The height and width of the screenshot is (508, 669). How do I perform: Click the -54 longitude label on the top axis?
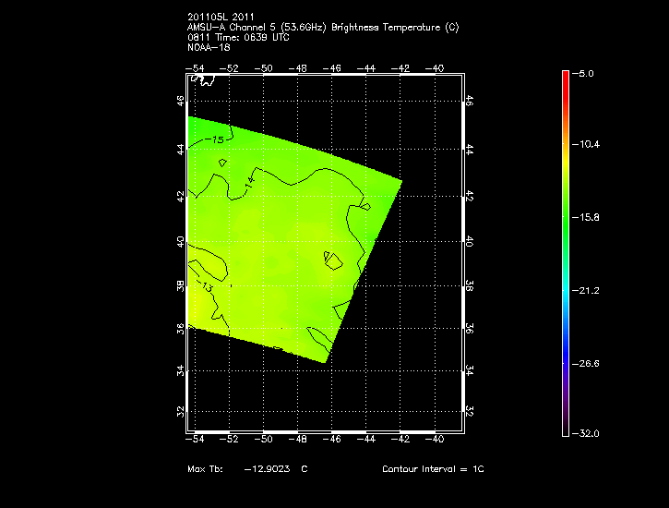[x=195, y=68]
